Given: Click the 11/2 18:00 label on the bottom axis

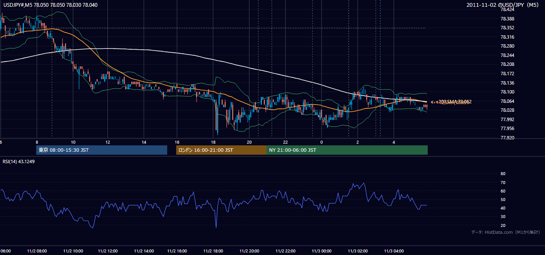Looking at the screenshot, I should tap(213, 251).
